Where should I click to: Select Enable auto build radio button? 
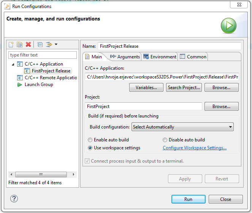(x=90, y=140)
